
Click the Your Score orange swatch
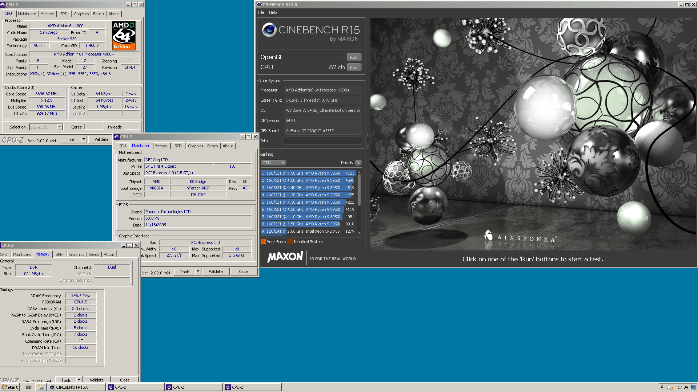click(x=263, y=242)
